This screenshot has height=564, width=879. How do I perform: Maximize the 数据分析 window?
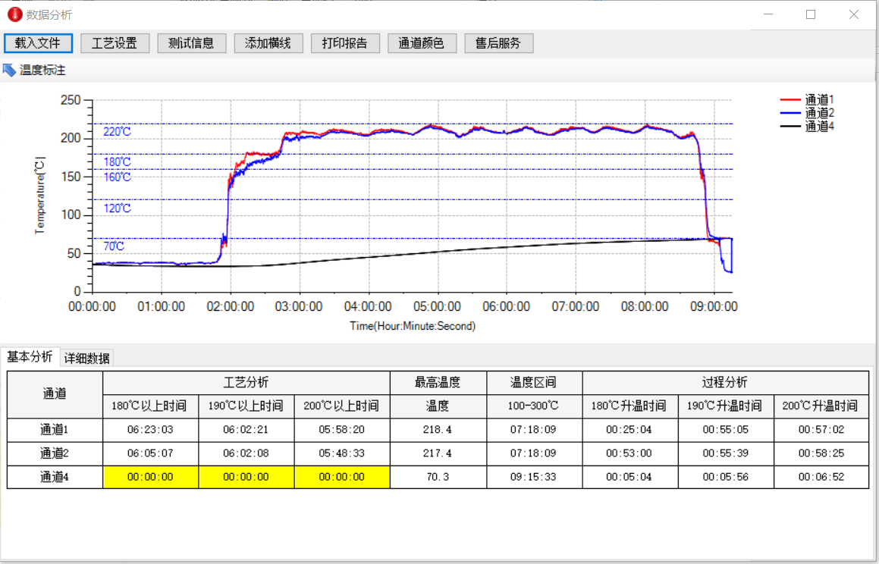[x=811, y=14]
